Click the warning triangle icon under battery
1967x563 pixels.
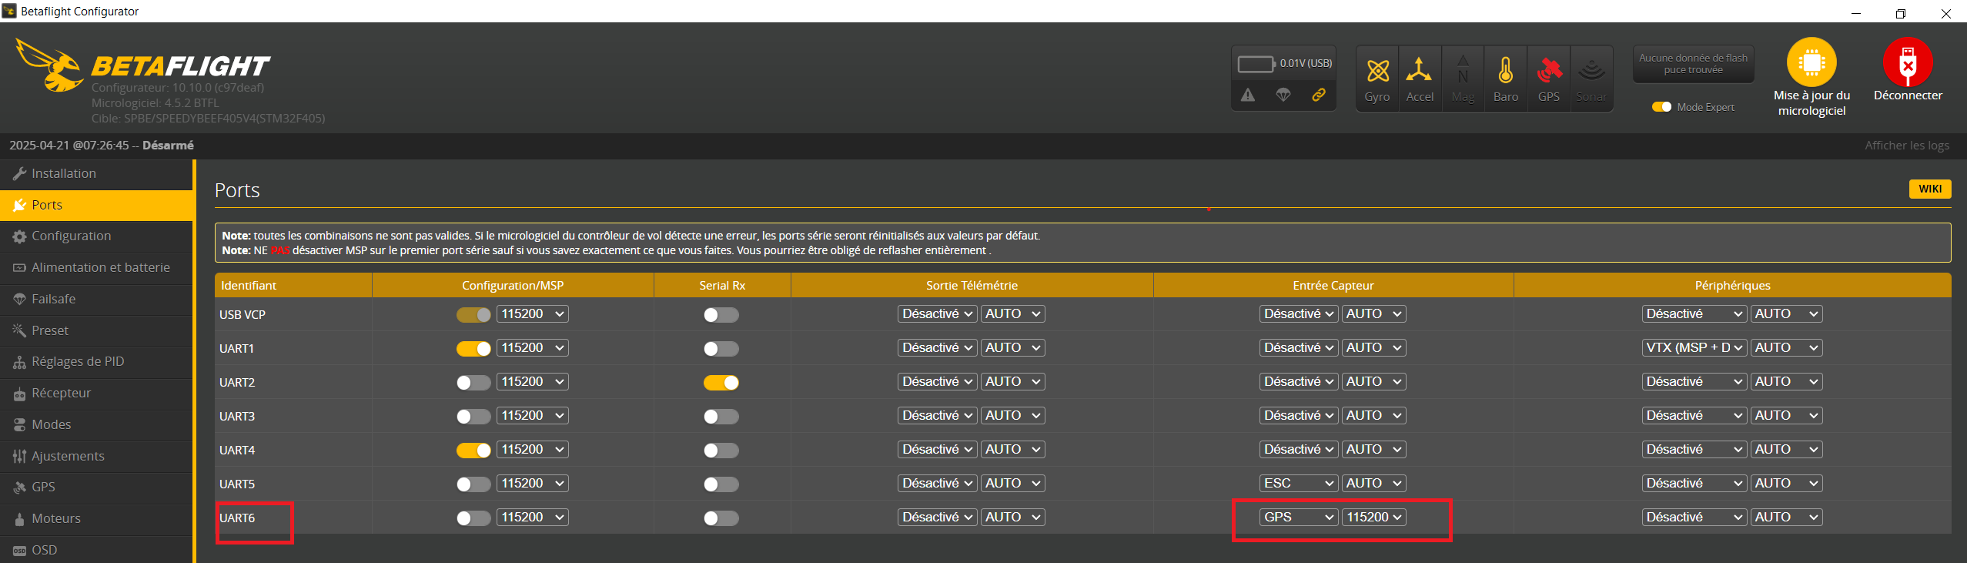[1248, 96]
